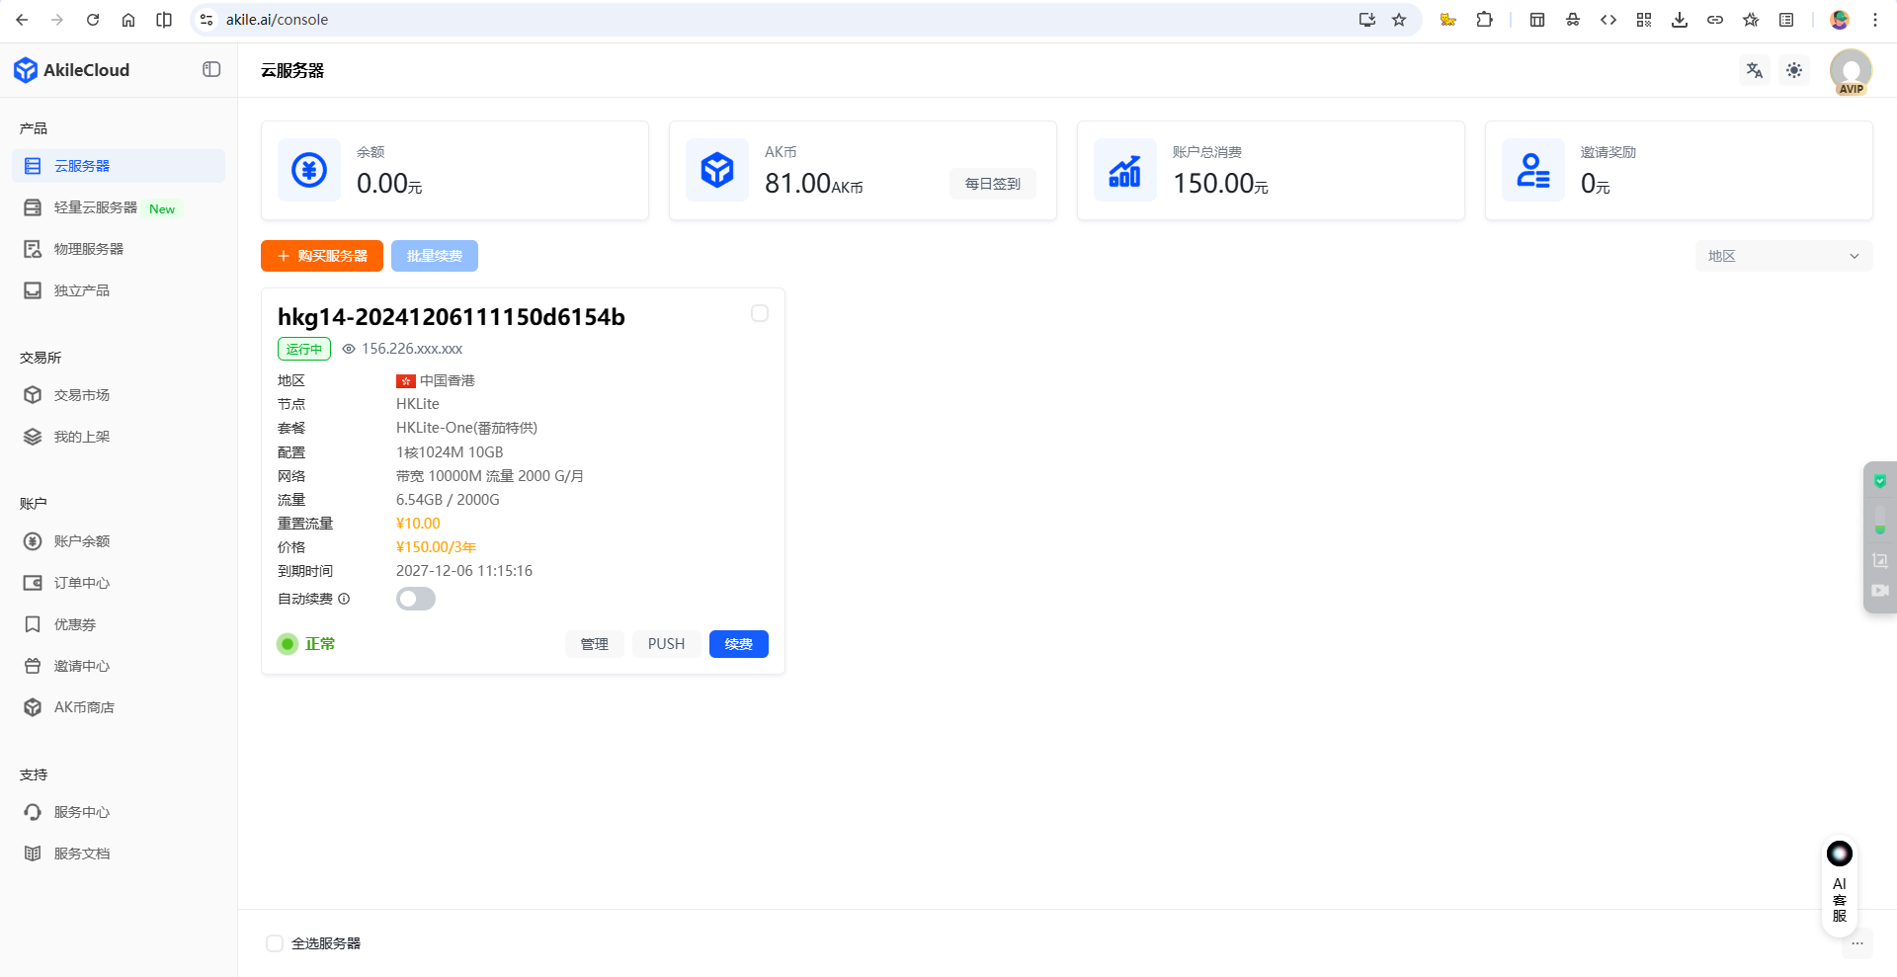Click the yen balance icon
Image resolution: width=1897 pixels, height=977 pixels.
coord(309,170)
